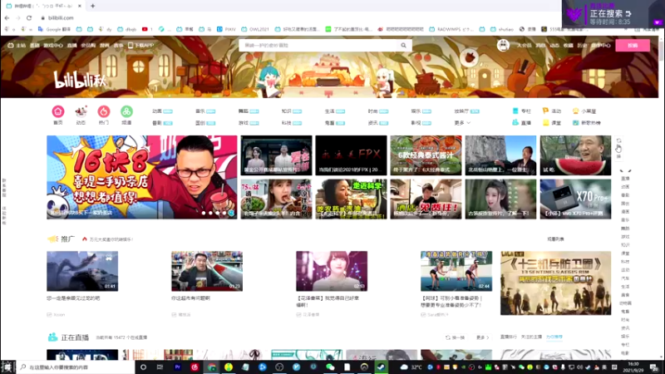This screenshot has width=665, height=374.
Task: Select the 影视 category link
Action: click(x=416, y=123)
